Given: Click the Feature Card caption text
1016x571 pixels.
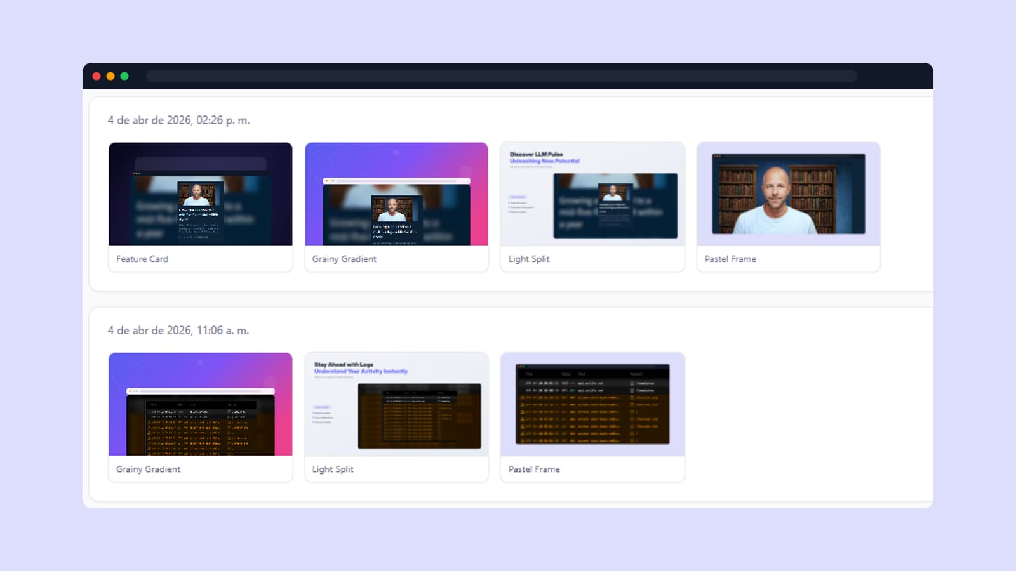Looking at the screenshot, I should pyautogui.click(x=142, y=259).
